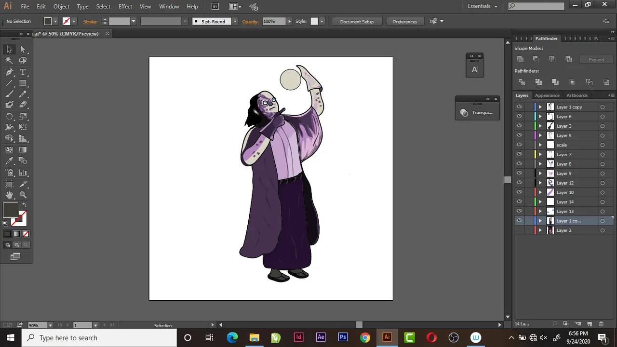Viewport: 617px width, 347px height.
Task: Click the Intersect shape mode icon
Action: pos(552,59)
